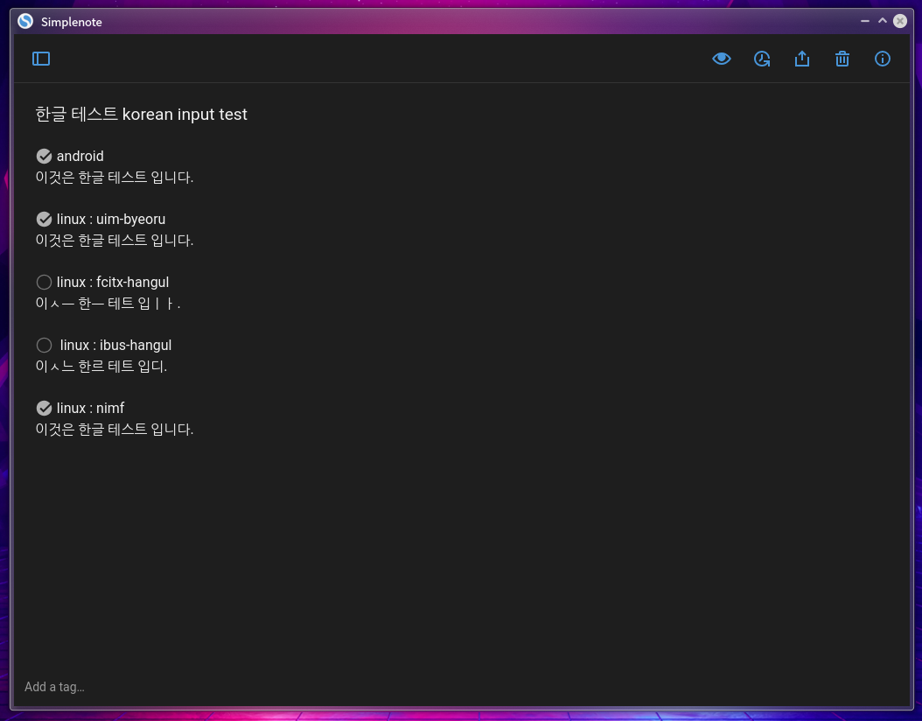
Task: Click the android list item label
Action: [80, 156]
